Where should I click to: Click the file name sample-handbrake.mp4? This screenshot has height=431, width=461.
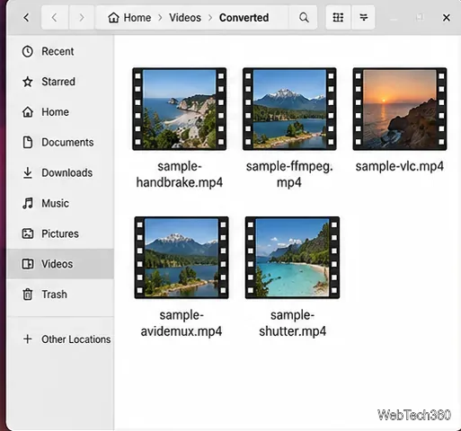[x=180, y=174]
